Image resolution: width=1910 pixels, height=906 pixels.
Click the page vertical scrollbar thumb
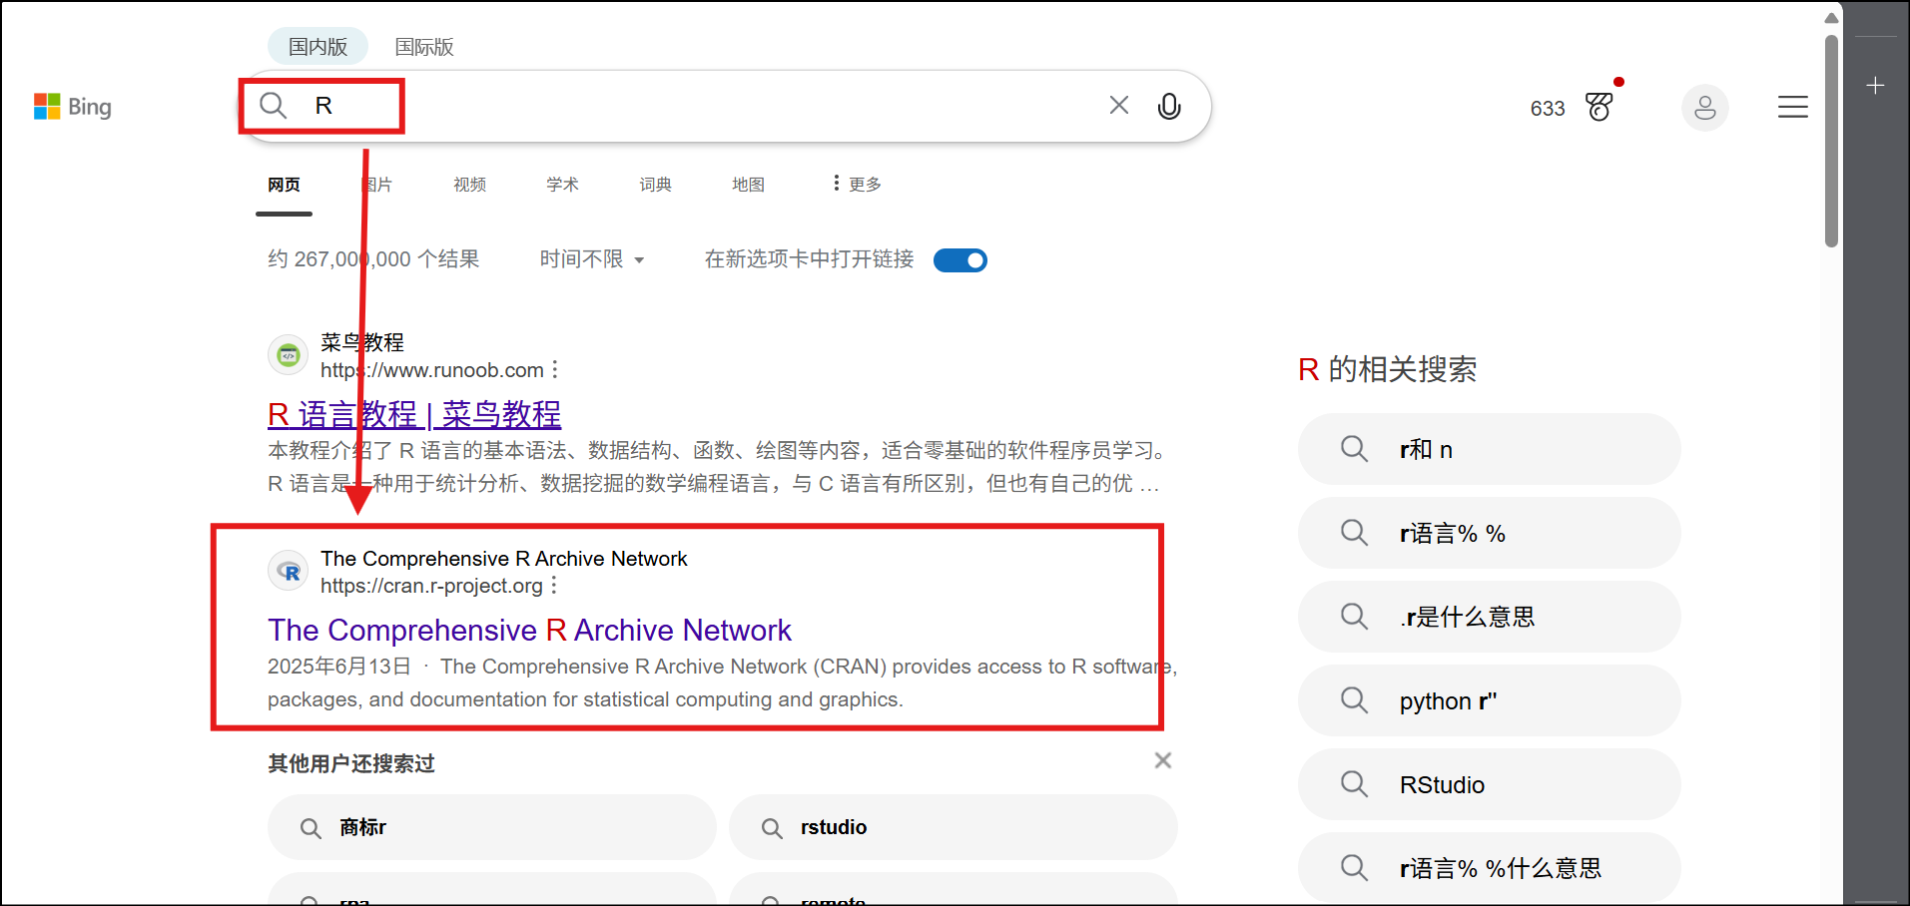pyautogui.click(x=1831, y=141)
